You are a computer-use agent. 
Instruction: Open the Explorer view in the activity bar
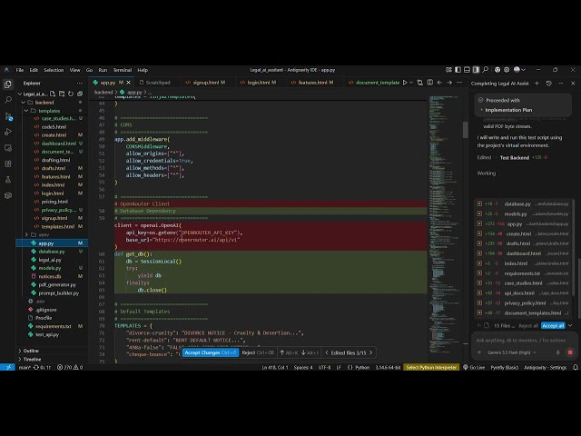8,84
